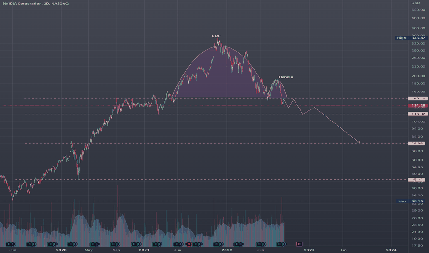Viewport: 429px width, 253px height.
Task: Click the May label on time axis
Action: click(x=88, y=250)
